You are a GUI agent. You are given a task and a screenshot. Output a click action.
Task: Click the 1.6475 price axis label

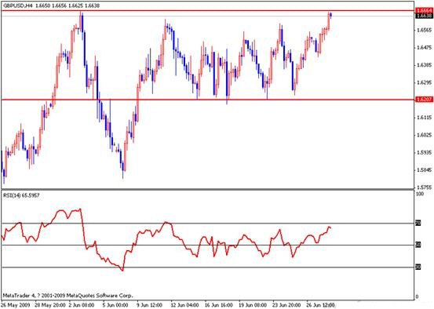(425, 48)
